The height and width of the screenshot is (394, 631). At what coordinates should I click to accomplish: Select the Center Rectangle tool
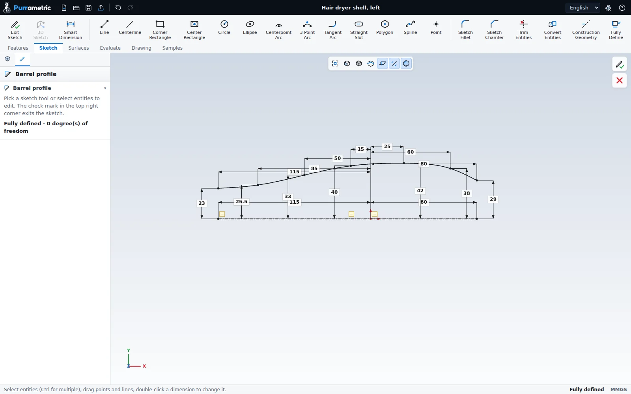click(x=194, y=30)
